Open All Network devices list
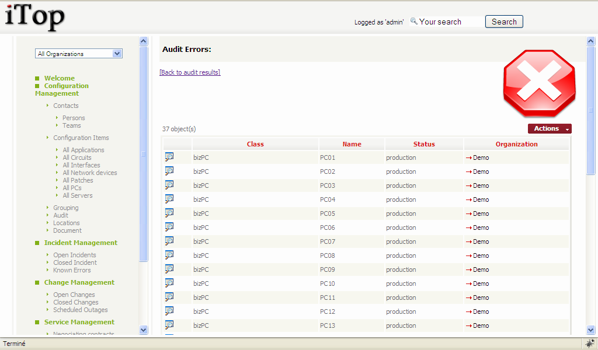598x350 pixels. point(89,173)
